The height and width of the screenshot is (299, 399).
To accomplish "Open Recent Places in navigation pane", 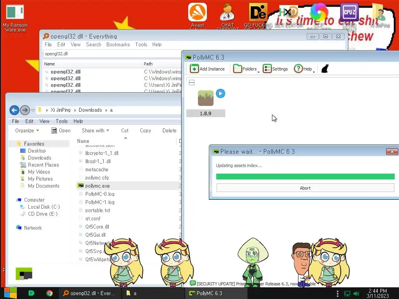I will [43, 165].
